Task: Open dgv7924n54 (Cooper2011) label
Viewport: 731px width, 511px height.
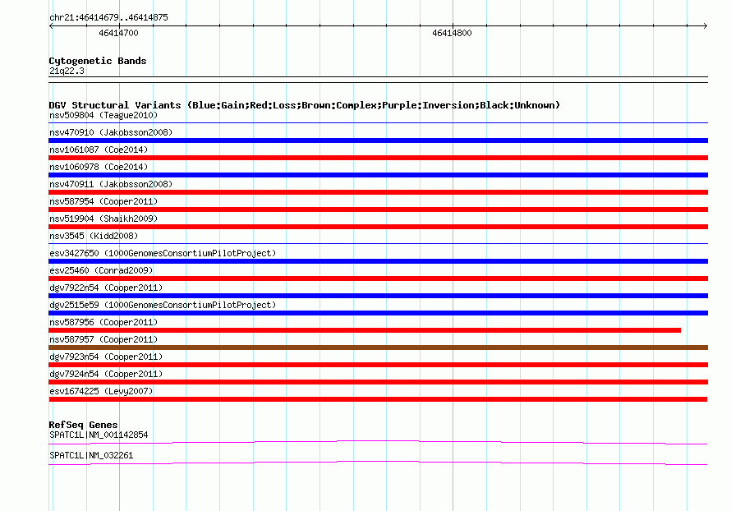Action: pyautogui.click(x=106, y=374)
